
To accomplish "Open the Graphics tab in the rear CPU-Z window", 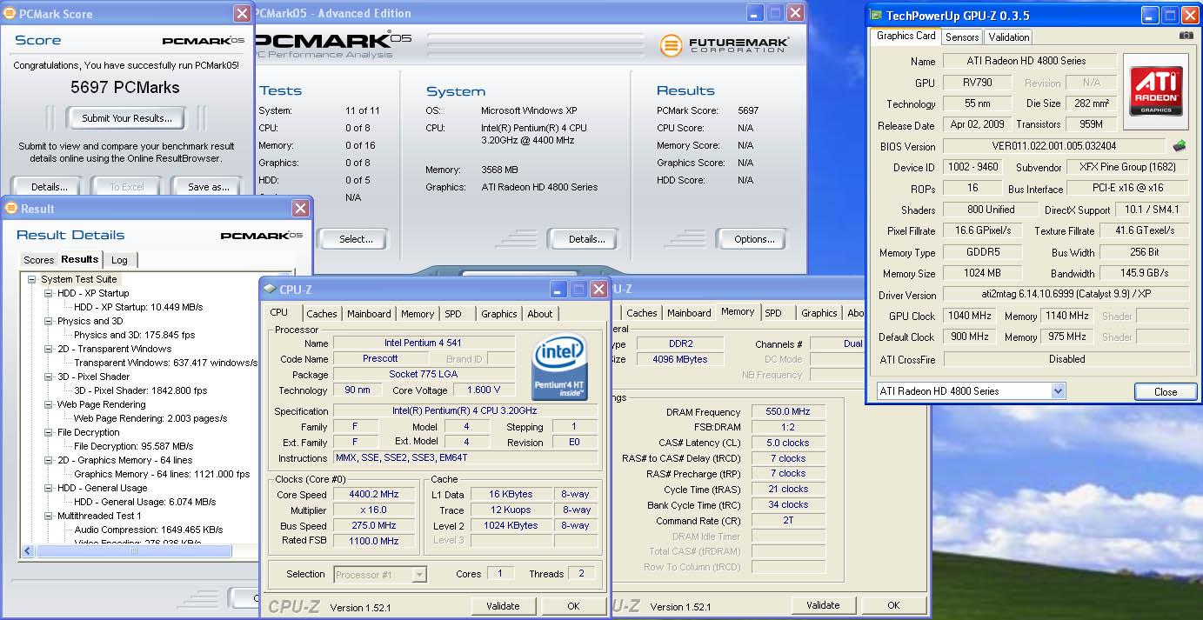I will (x=819, y=313).
